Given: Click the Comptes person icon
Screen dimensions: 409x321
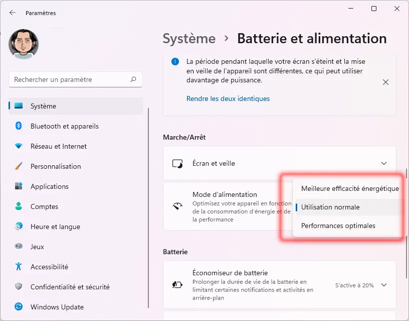Looking at the screenshot, I should coord(19,206).
